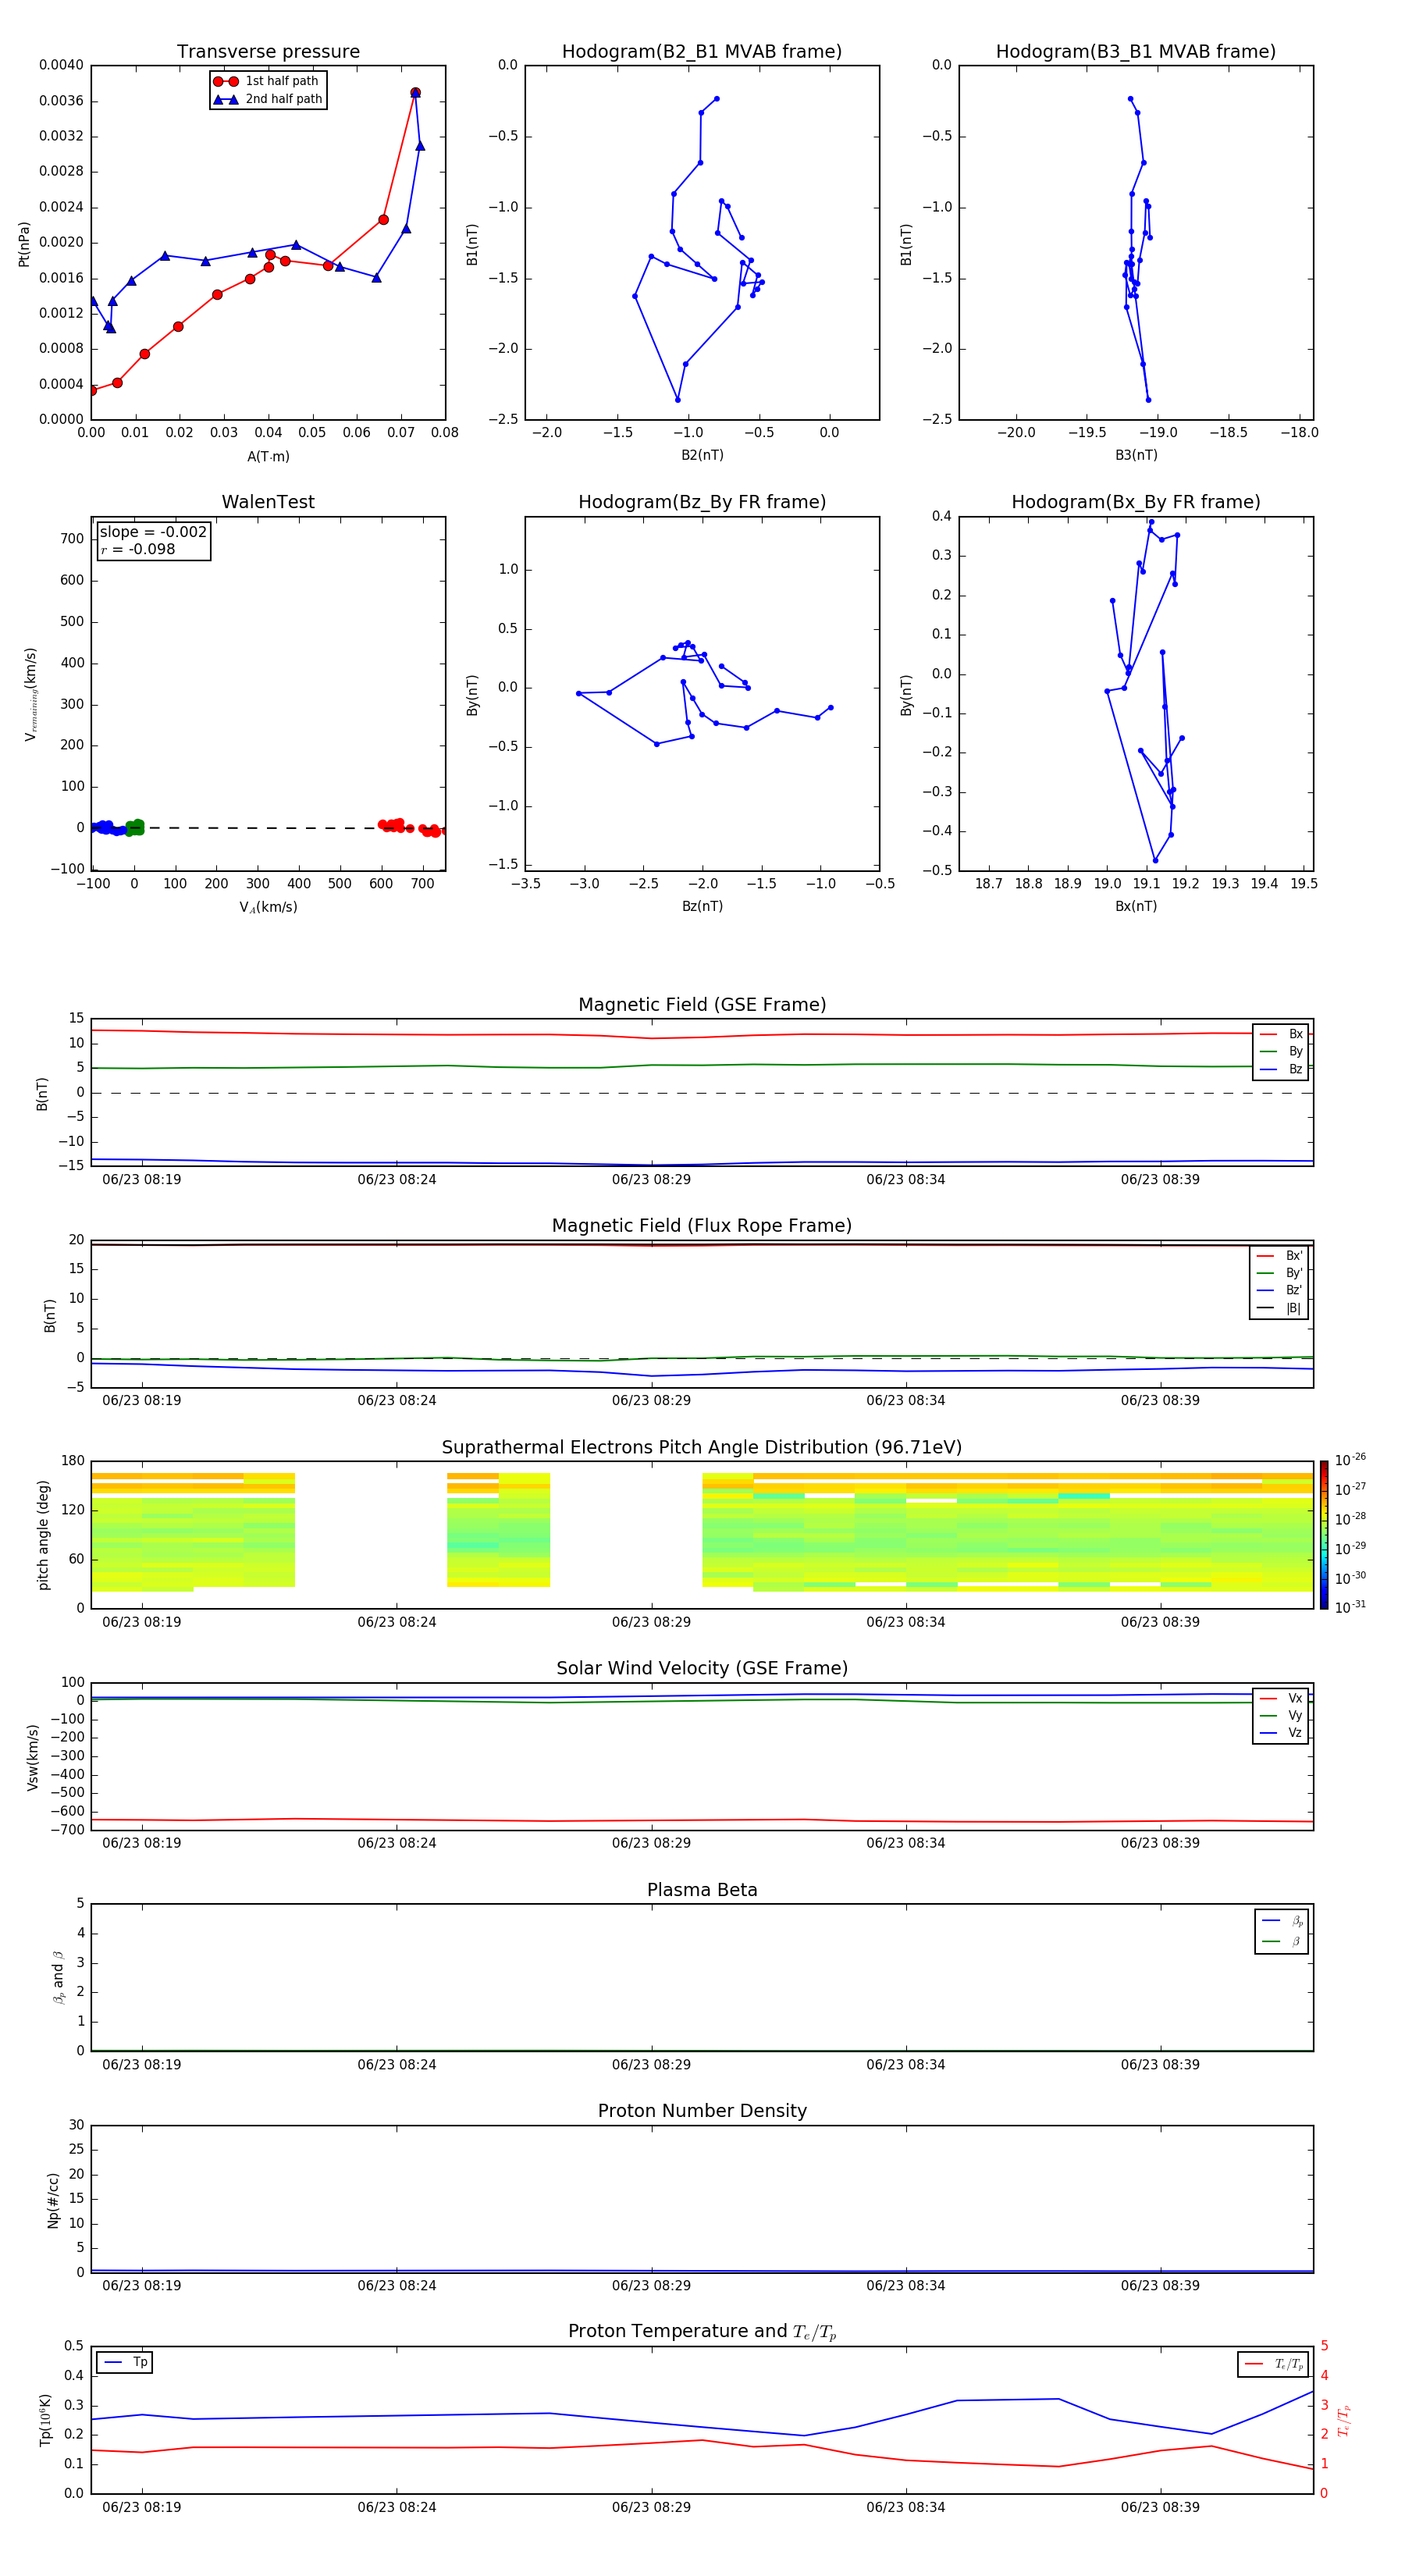Screen dimensions: 1405x2576
Task: Select the "r = -0.098" annotation text
Action: (x=138, y=549)
